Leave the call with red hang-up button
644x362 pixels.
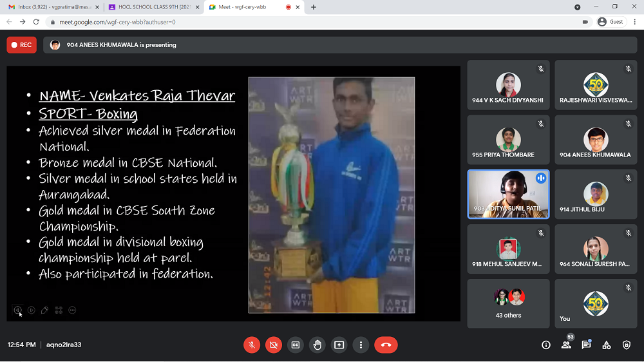386,345
